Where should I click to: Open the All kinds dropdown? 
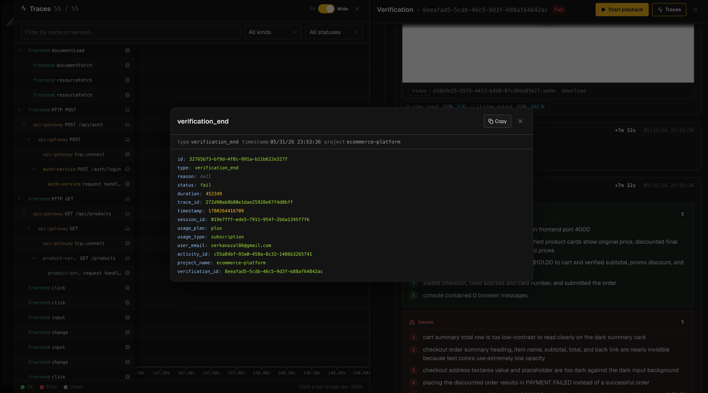273,32
